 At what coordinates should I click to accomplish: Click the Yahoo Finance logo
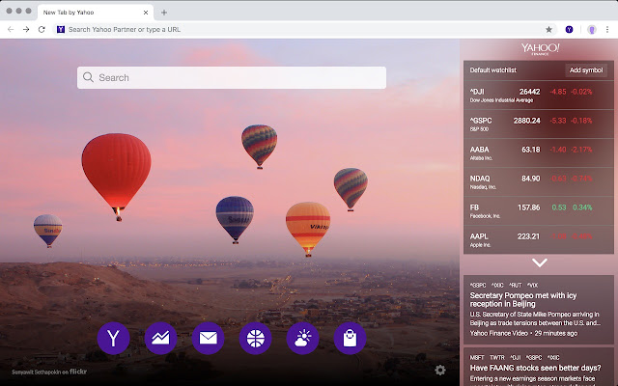click(x=540, y=49)
